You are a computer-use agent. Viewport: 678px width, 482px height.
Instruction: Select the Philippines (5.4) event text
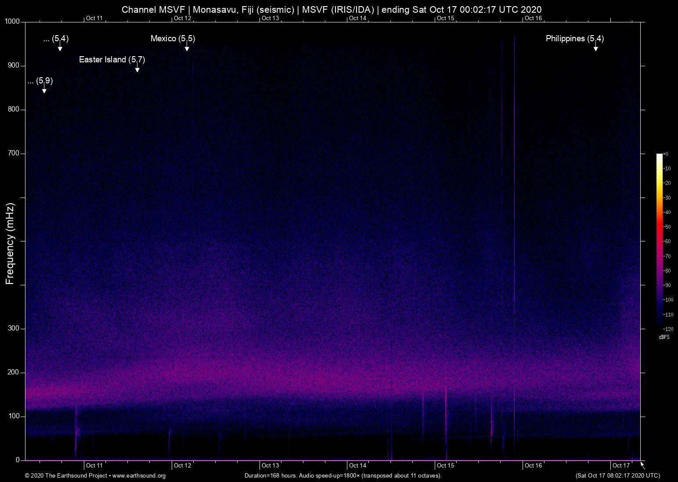point(574,39)
